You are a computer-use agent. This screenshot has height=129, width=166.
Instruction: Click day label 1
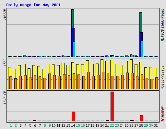(11, 125)
